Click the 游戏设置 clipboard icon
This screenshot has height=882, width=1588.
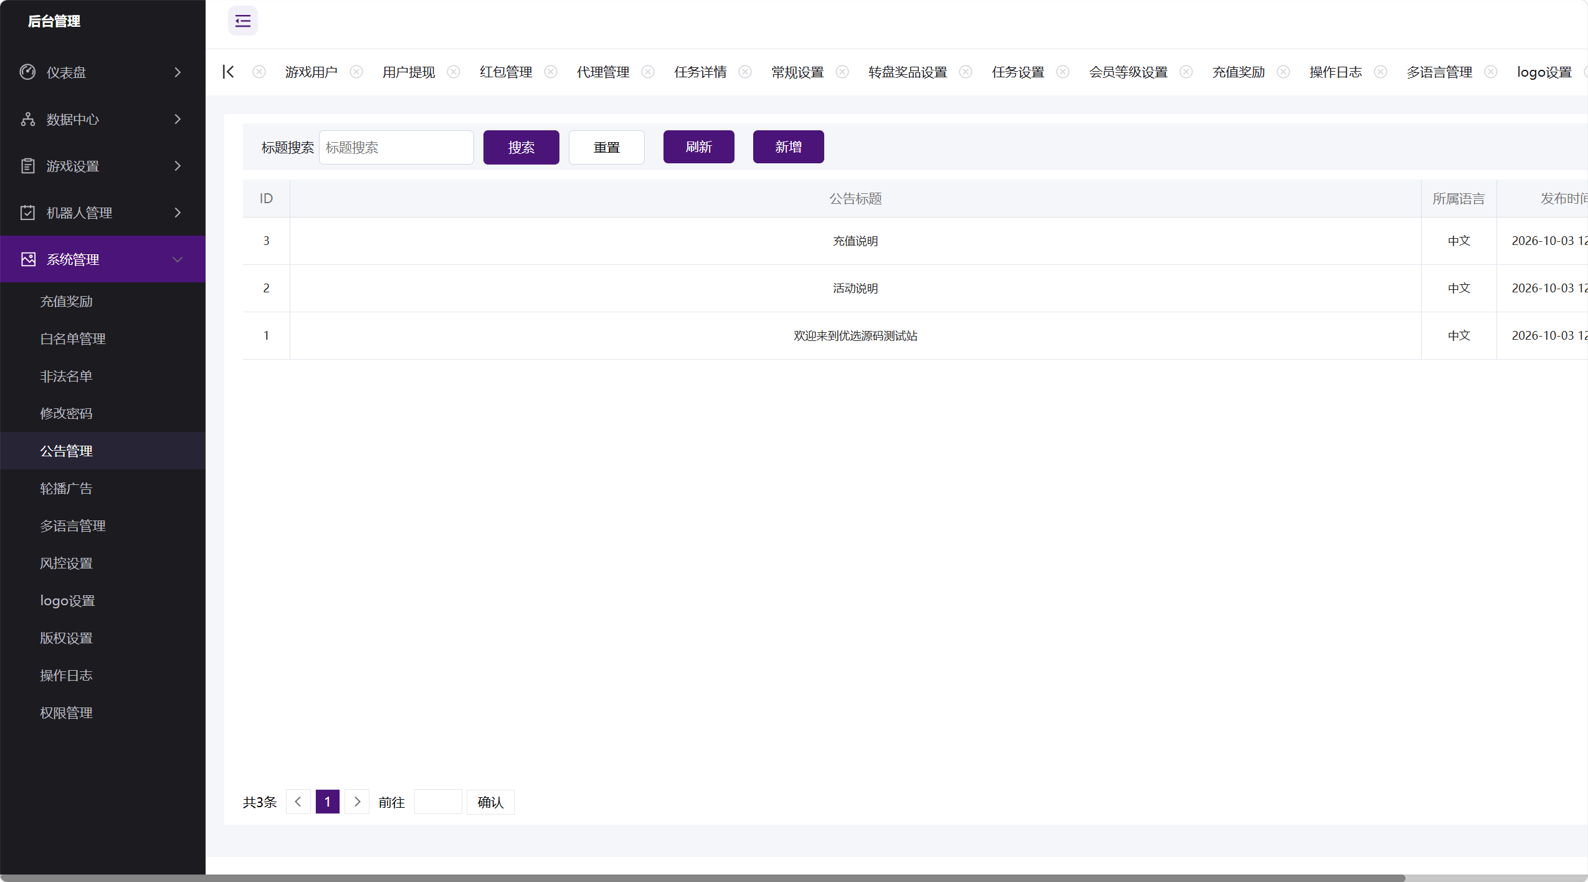coord(27,166)
